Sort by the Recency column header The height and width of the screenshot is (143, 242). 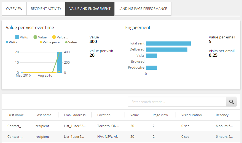click(x=222, y=115)
